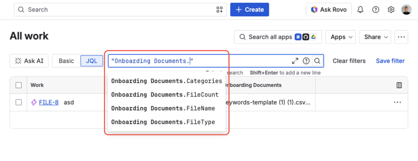Image resolution: width=418 pixels, height=161 pixels.
Task: Open JQL syntax help icon
Action: click(306, 61)
